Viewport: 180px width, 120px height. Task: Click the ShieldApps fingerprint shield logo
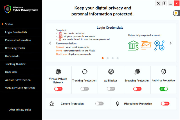pyautogui.click(x=8, y=9)
